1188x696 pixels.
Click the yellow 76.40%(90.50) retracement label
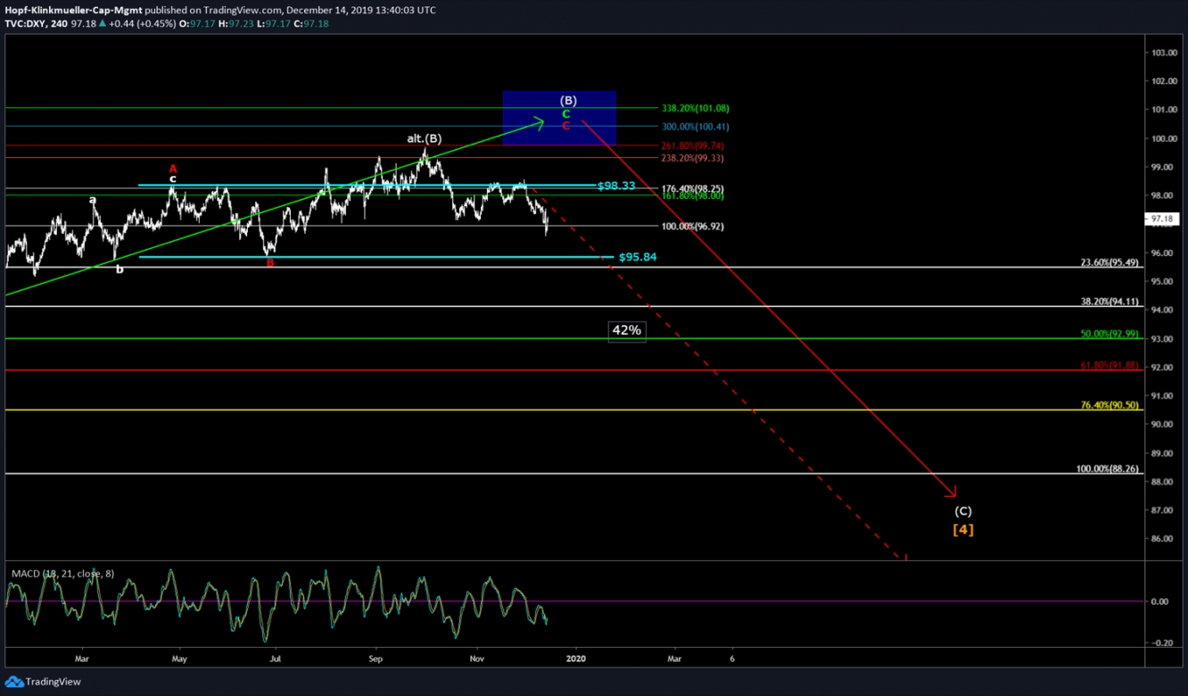(1109, 405)
